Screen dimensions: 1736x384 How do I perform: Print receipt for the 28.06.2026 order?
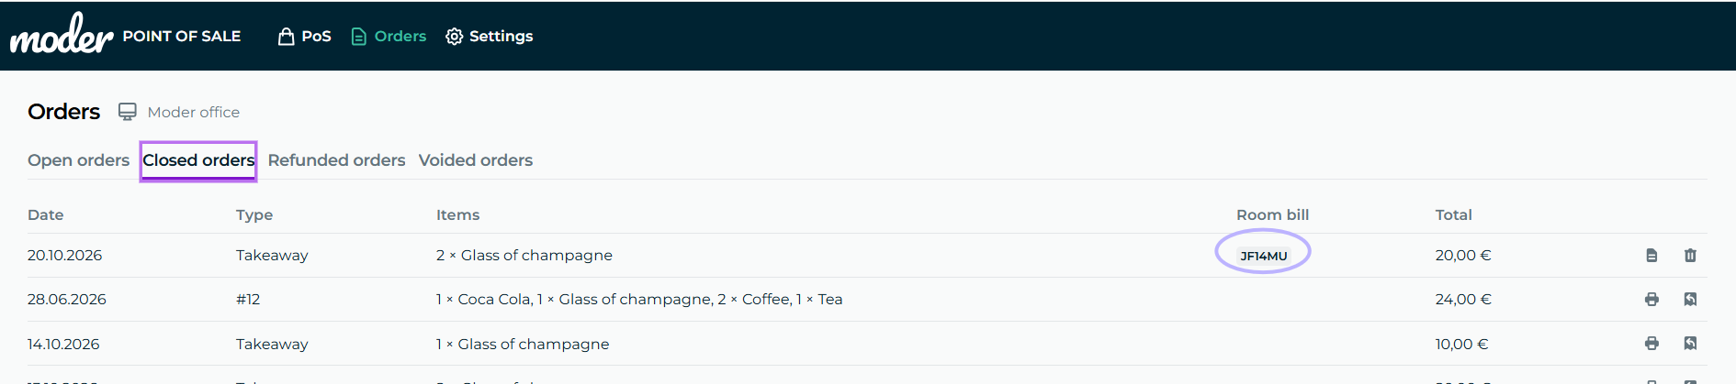[1651, 300]
